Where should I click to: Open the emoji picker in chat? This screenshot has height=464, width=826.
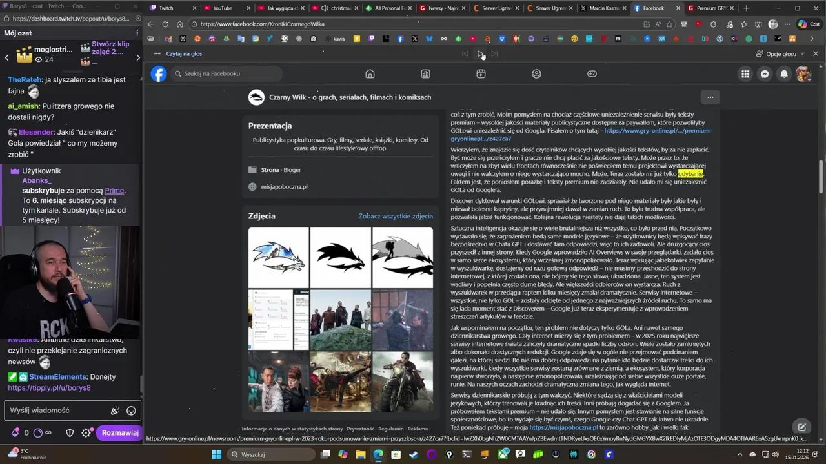131,411
